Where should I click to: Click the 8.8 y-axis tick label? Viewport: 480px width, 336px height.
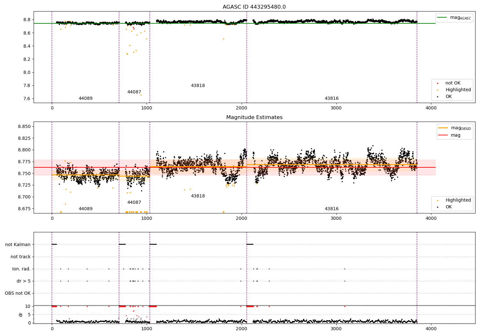pyautogui.click(x=27, y=20)
